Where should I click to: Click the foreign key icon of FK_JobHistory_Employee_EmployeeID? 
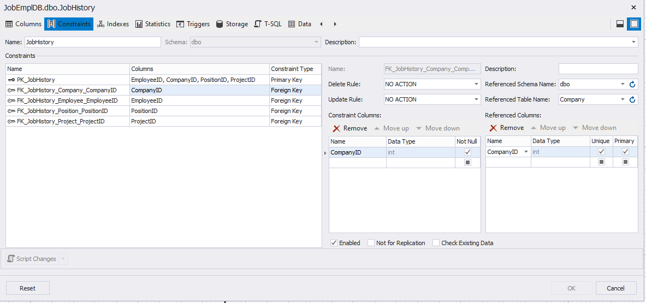coord(11,100)
